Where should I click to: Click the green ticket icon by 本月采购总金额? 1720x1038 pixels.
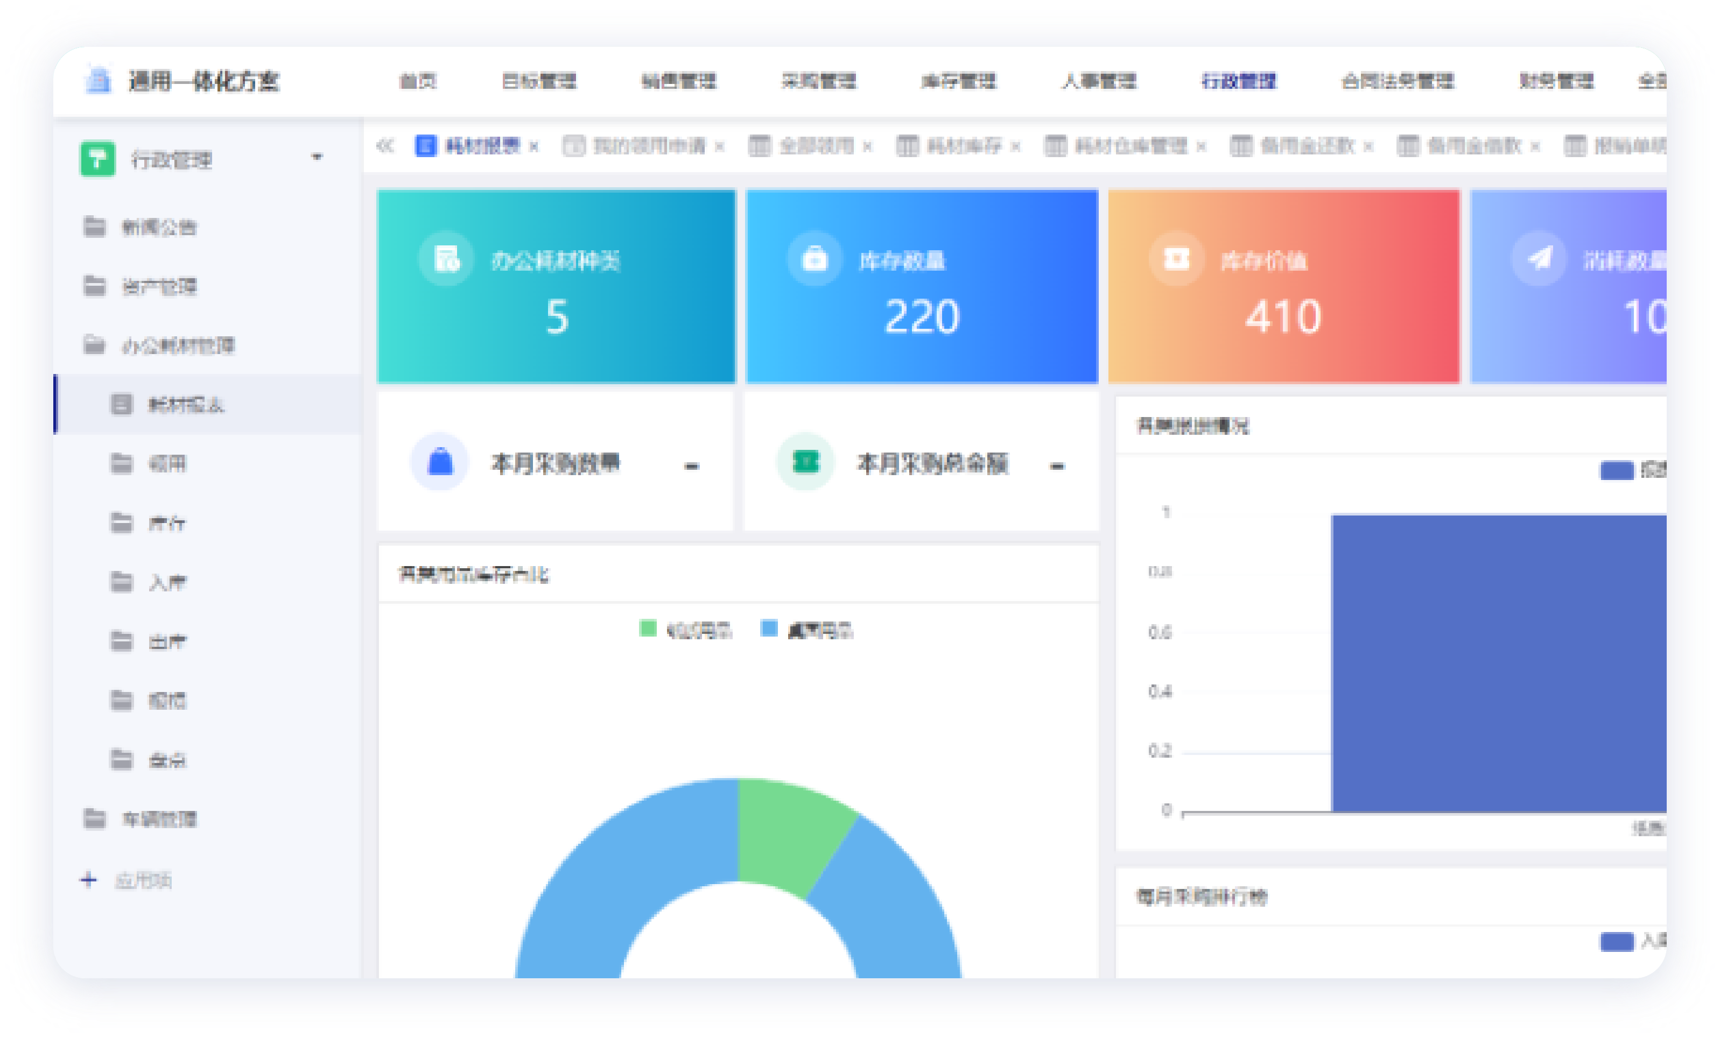tap(805, 462)
